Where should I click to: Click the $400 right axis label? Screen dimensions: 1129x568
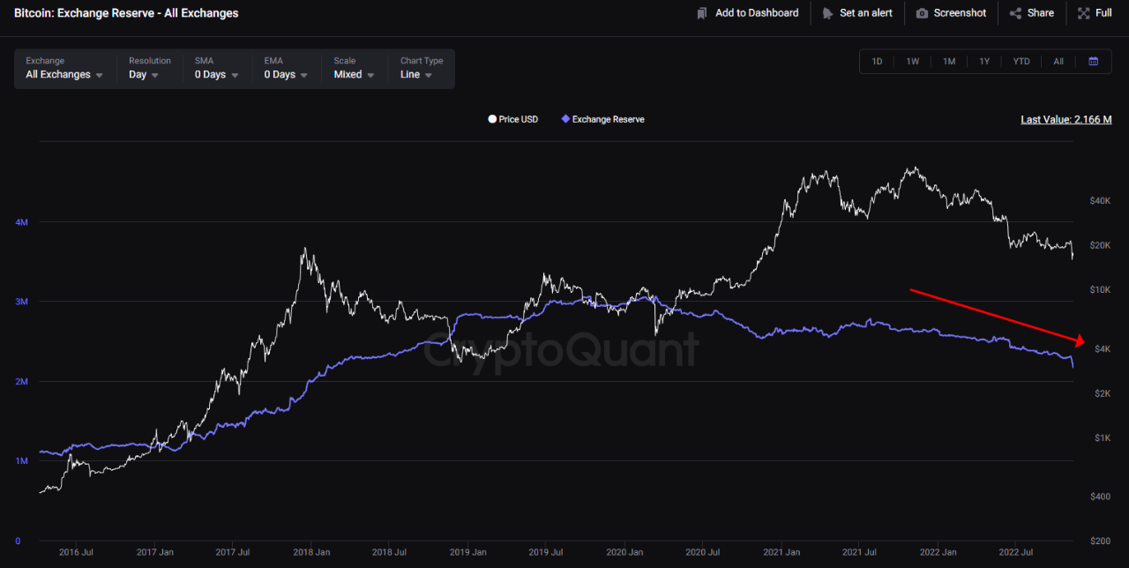tap(1101, 497)
